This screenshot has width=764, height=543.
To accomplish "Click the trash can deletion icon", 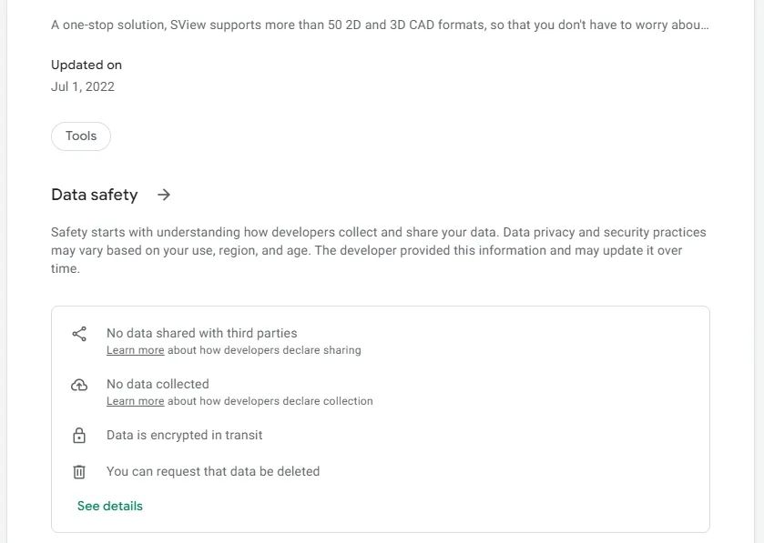I will tap(79, 472).
